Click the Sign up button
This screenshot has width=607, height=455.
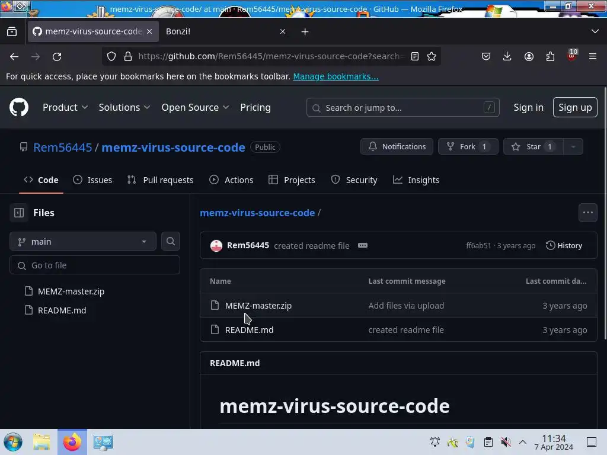(575, 107)
